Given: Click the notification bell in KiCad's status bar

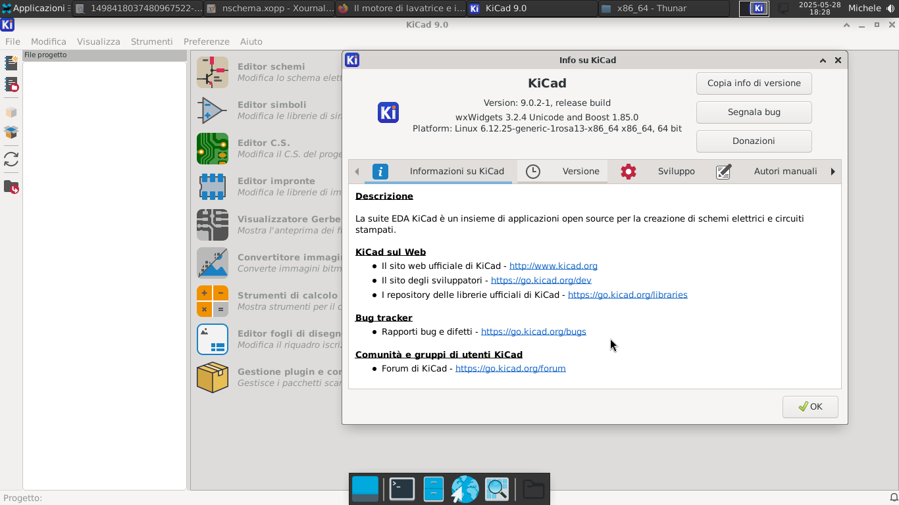Looking at the screenshot, I should click(x=894, y=498).
